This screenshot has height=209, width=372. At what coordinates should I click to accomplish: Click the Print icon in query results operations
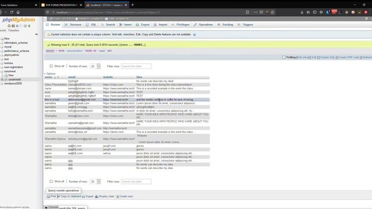point(48,196)
